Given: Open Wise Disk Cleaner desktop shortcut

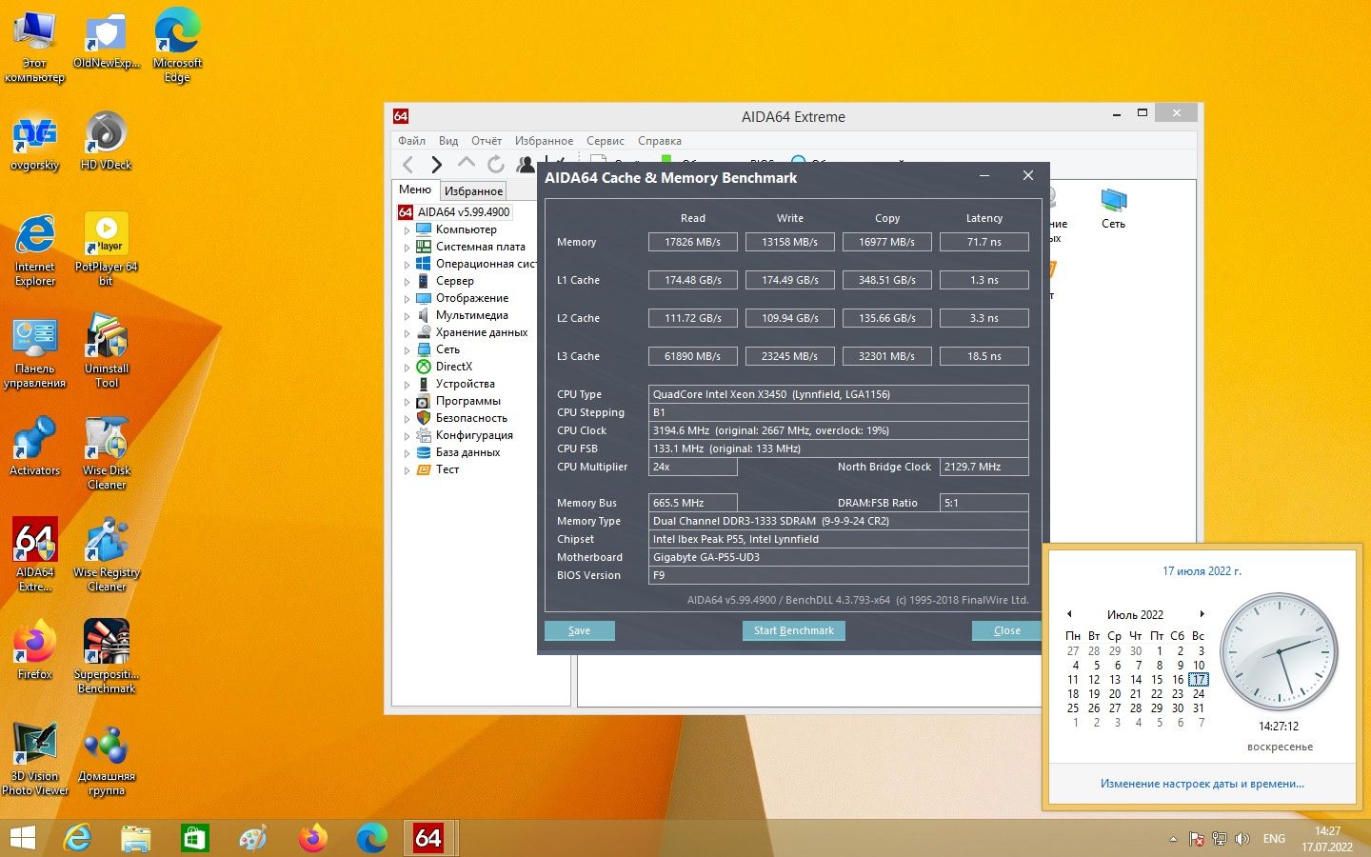Looking at the screenshot, I should (107, 452).
